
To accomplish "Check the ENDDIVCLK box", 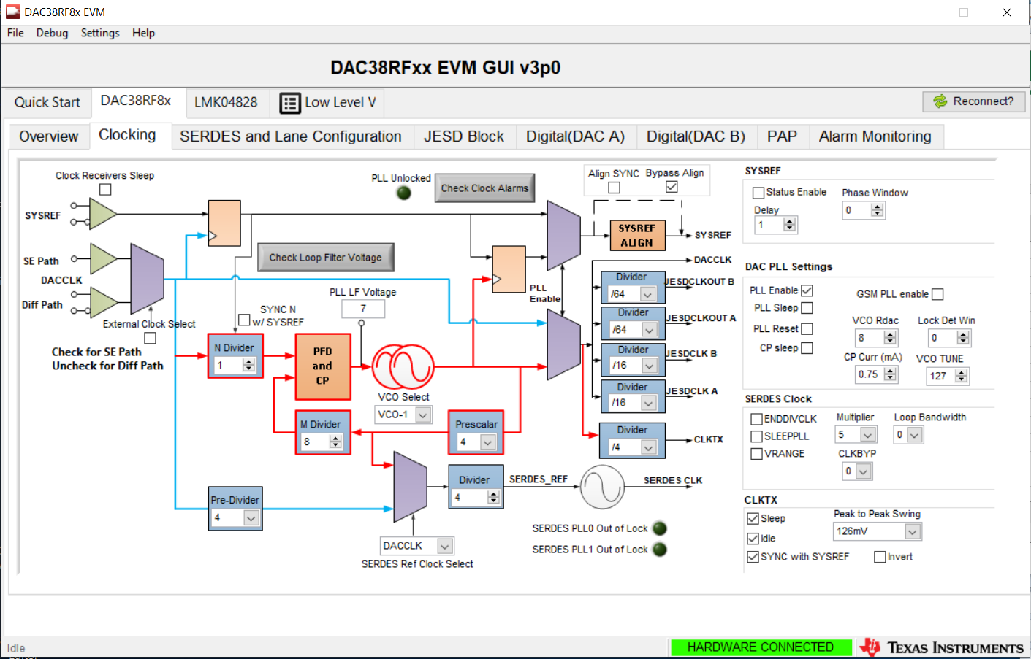I will 757,419.
